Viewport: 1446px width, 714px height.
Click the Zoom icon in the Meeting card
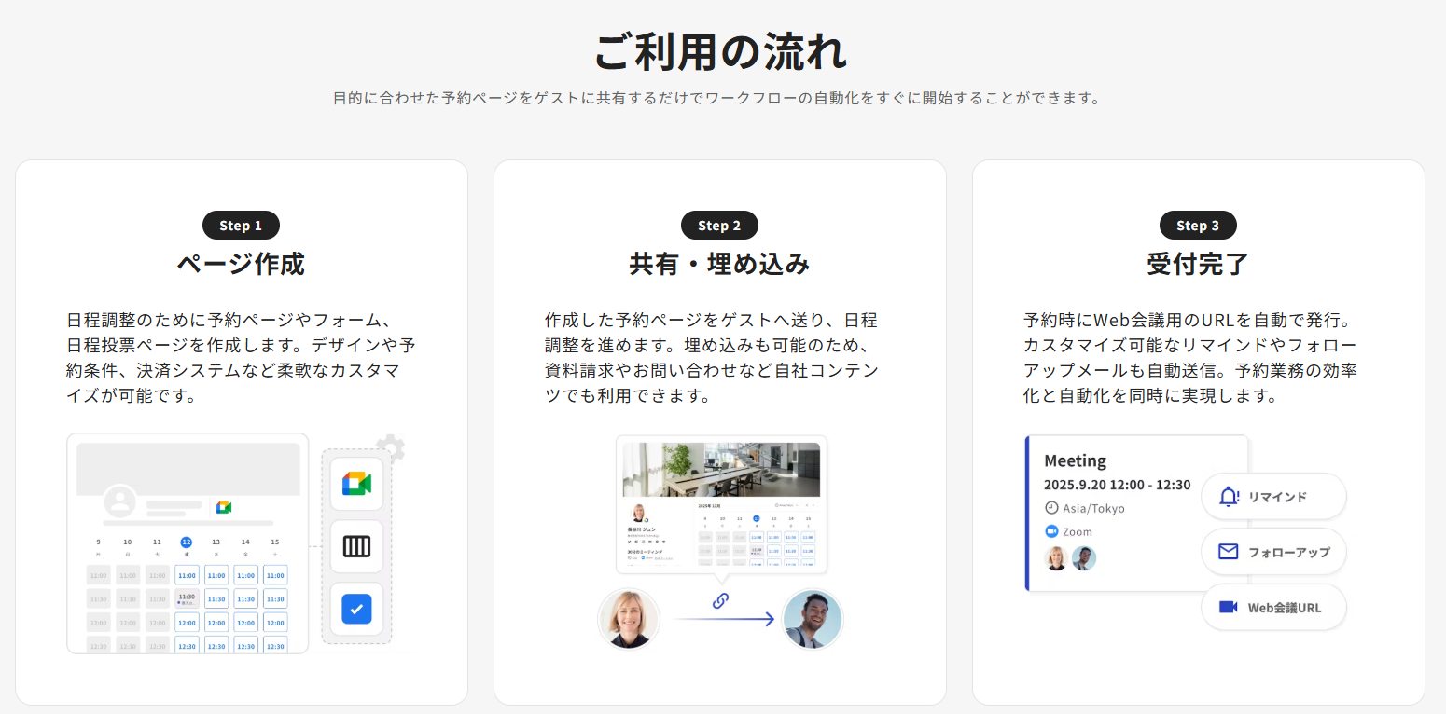1052,531
